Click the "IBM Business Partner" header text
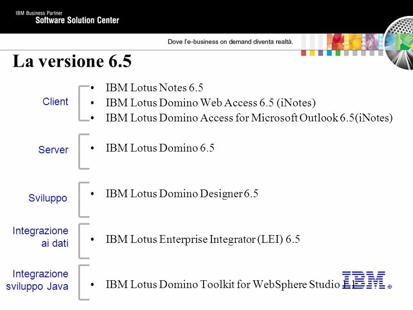413x310 pixels. point(39,13)
